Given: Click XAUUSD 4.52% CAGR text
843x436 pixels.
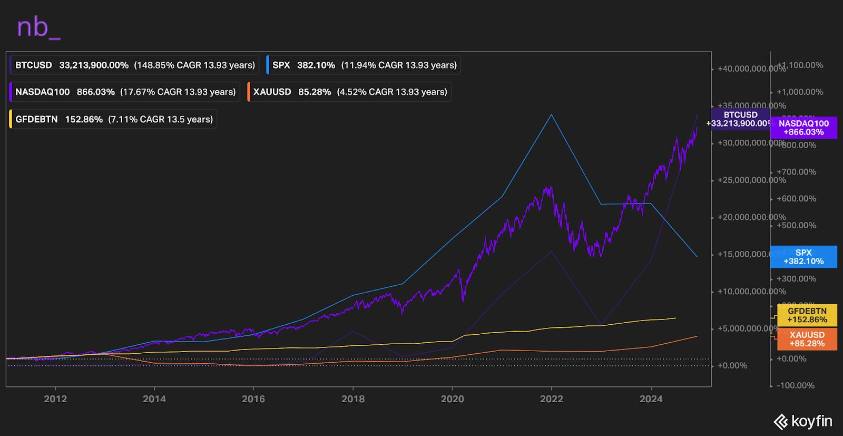Looking at the screenshot, I should pos(392,92).
